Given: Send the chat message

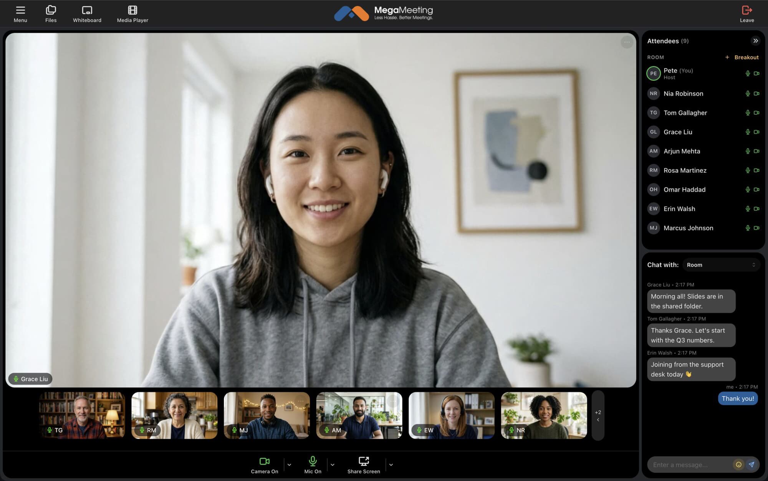Looking at the screenshot, I should [x=751, y=464].
